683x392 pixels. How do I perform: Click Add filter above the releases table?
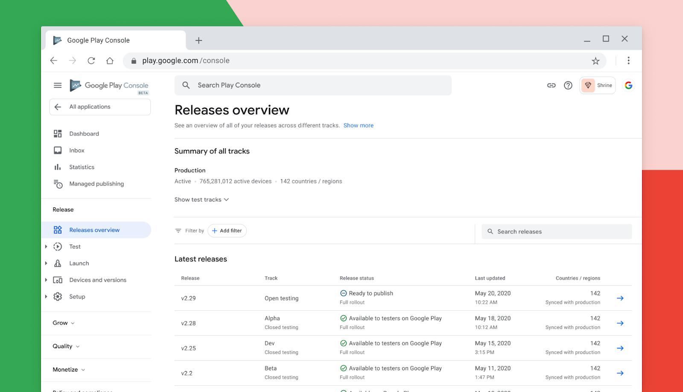tap(227, 231)
